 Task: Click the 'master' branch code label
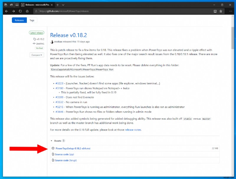point(206,119)
